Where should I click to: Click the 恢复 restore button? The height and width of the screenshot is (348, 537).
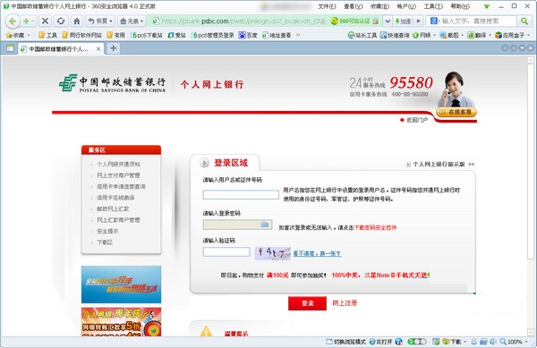pos(98,21)
